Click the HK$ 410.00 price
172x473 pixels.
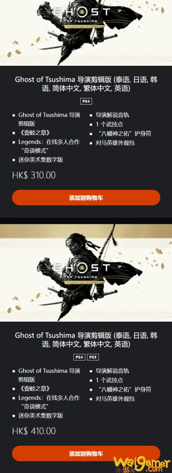(34, 431)
